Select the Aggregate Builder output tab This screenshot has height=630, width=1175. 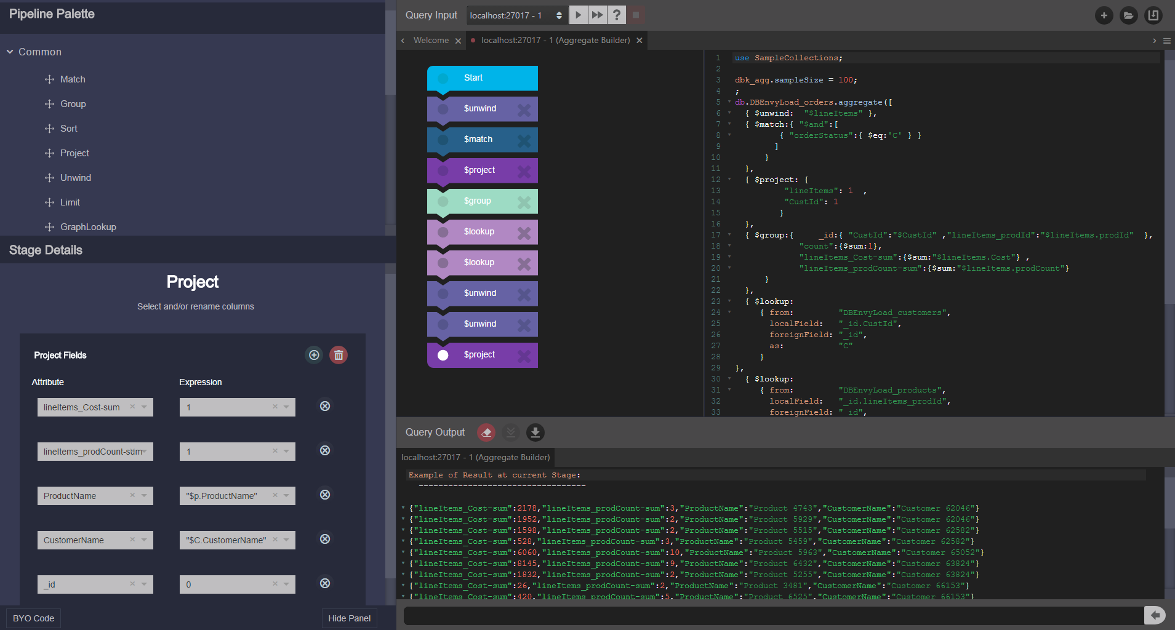(x=475, y=457)
